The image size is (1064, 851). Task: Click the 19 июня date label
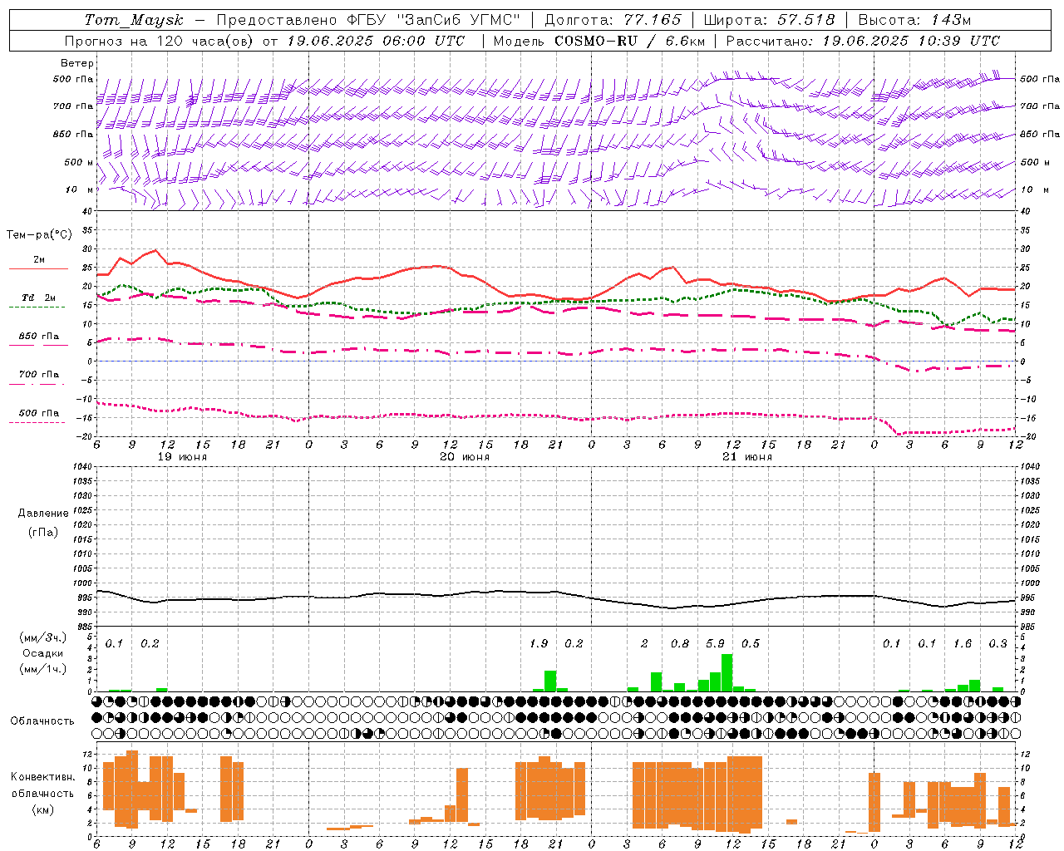(182, 457)
